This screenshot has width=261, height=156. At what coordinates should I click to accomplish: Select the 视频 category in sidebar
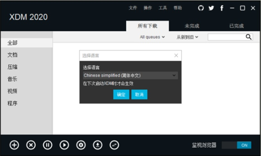click(x=13, y=91)
